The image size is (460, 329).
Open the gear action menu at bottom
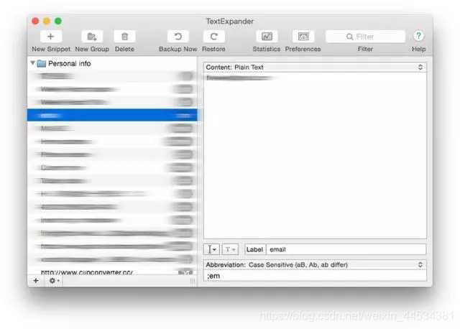coord(54,281)
